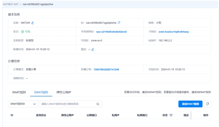Click the 开始时间 value 2024-01-15 15:29:13
The width and height of the screenshot is (219, 127).
(173, 69)
